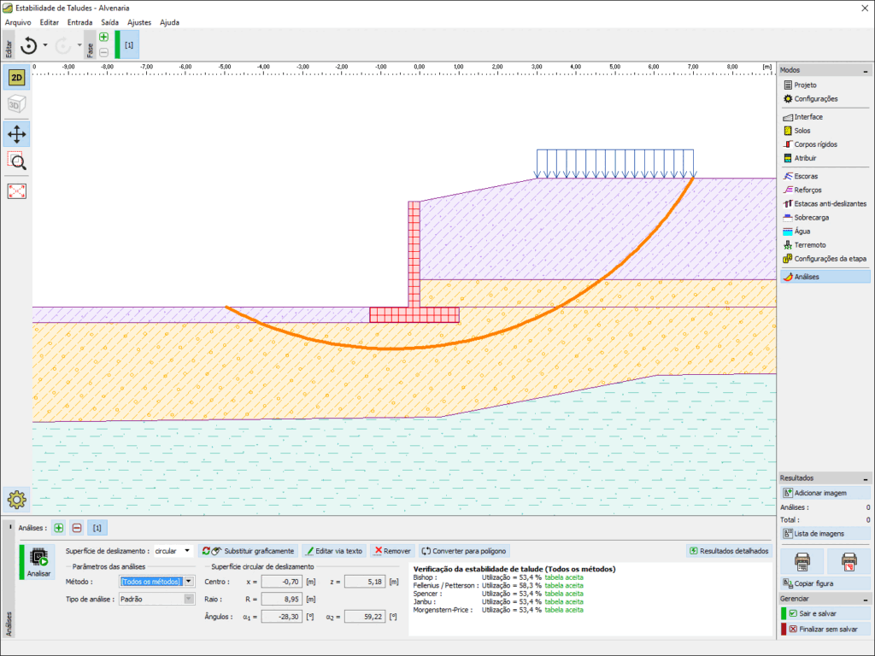Add a new construction phase (Fase)

pos(103,37)
